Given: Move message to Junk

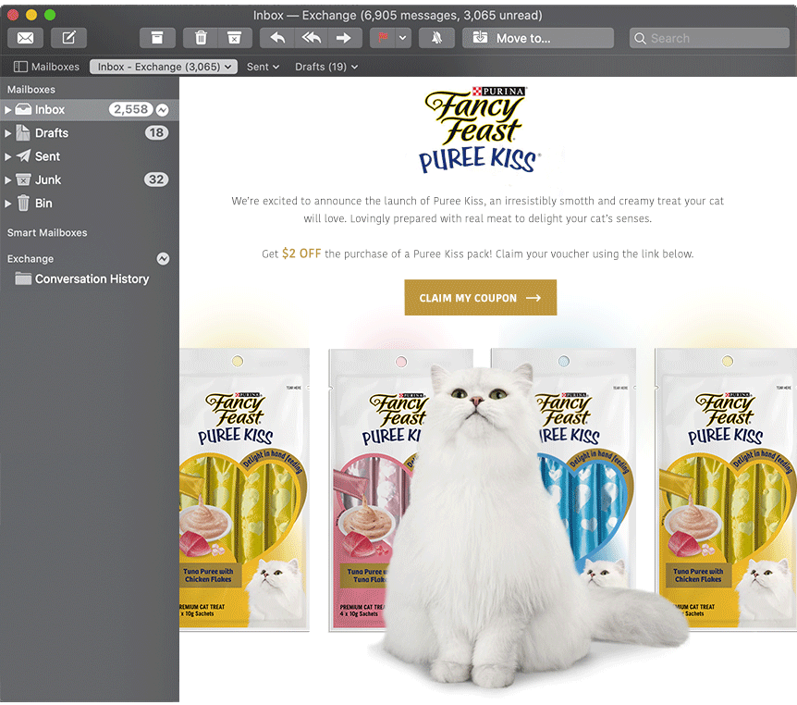Looking at the screenshot, I should (234, 38).
